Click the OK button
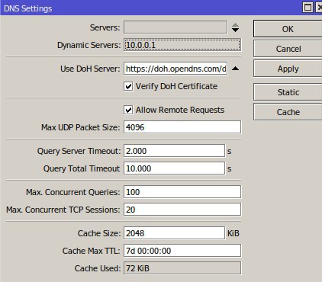 (288, 29)
